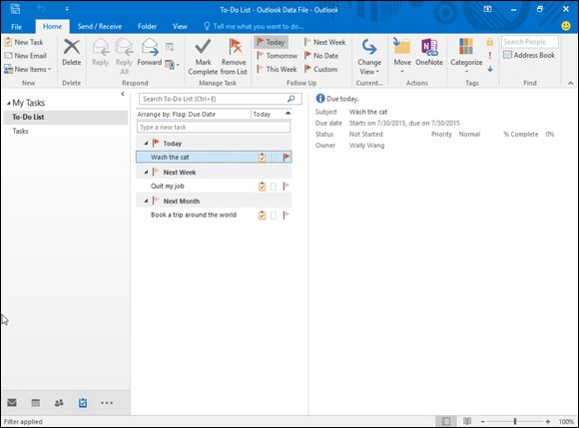The width and height of the screenshot is (579, 428).
Task: Switch to Mail view in navigation bar
Action: (12, 402)
